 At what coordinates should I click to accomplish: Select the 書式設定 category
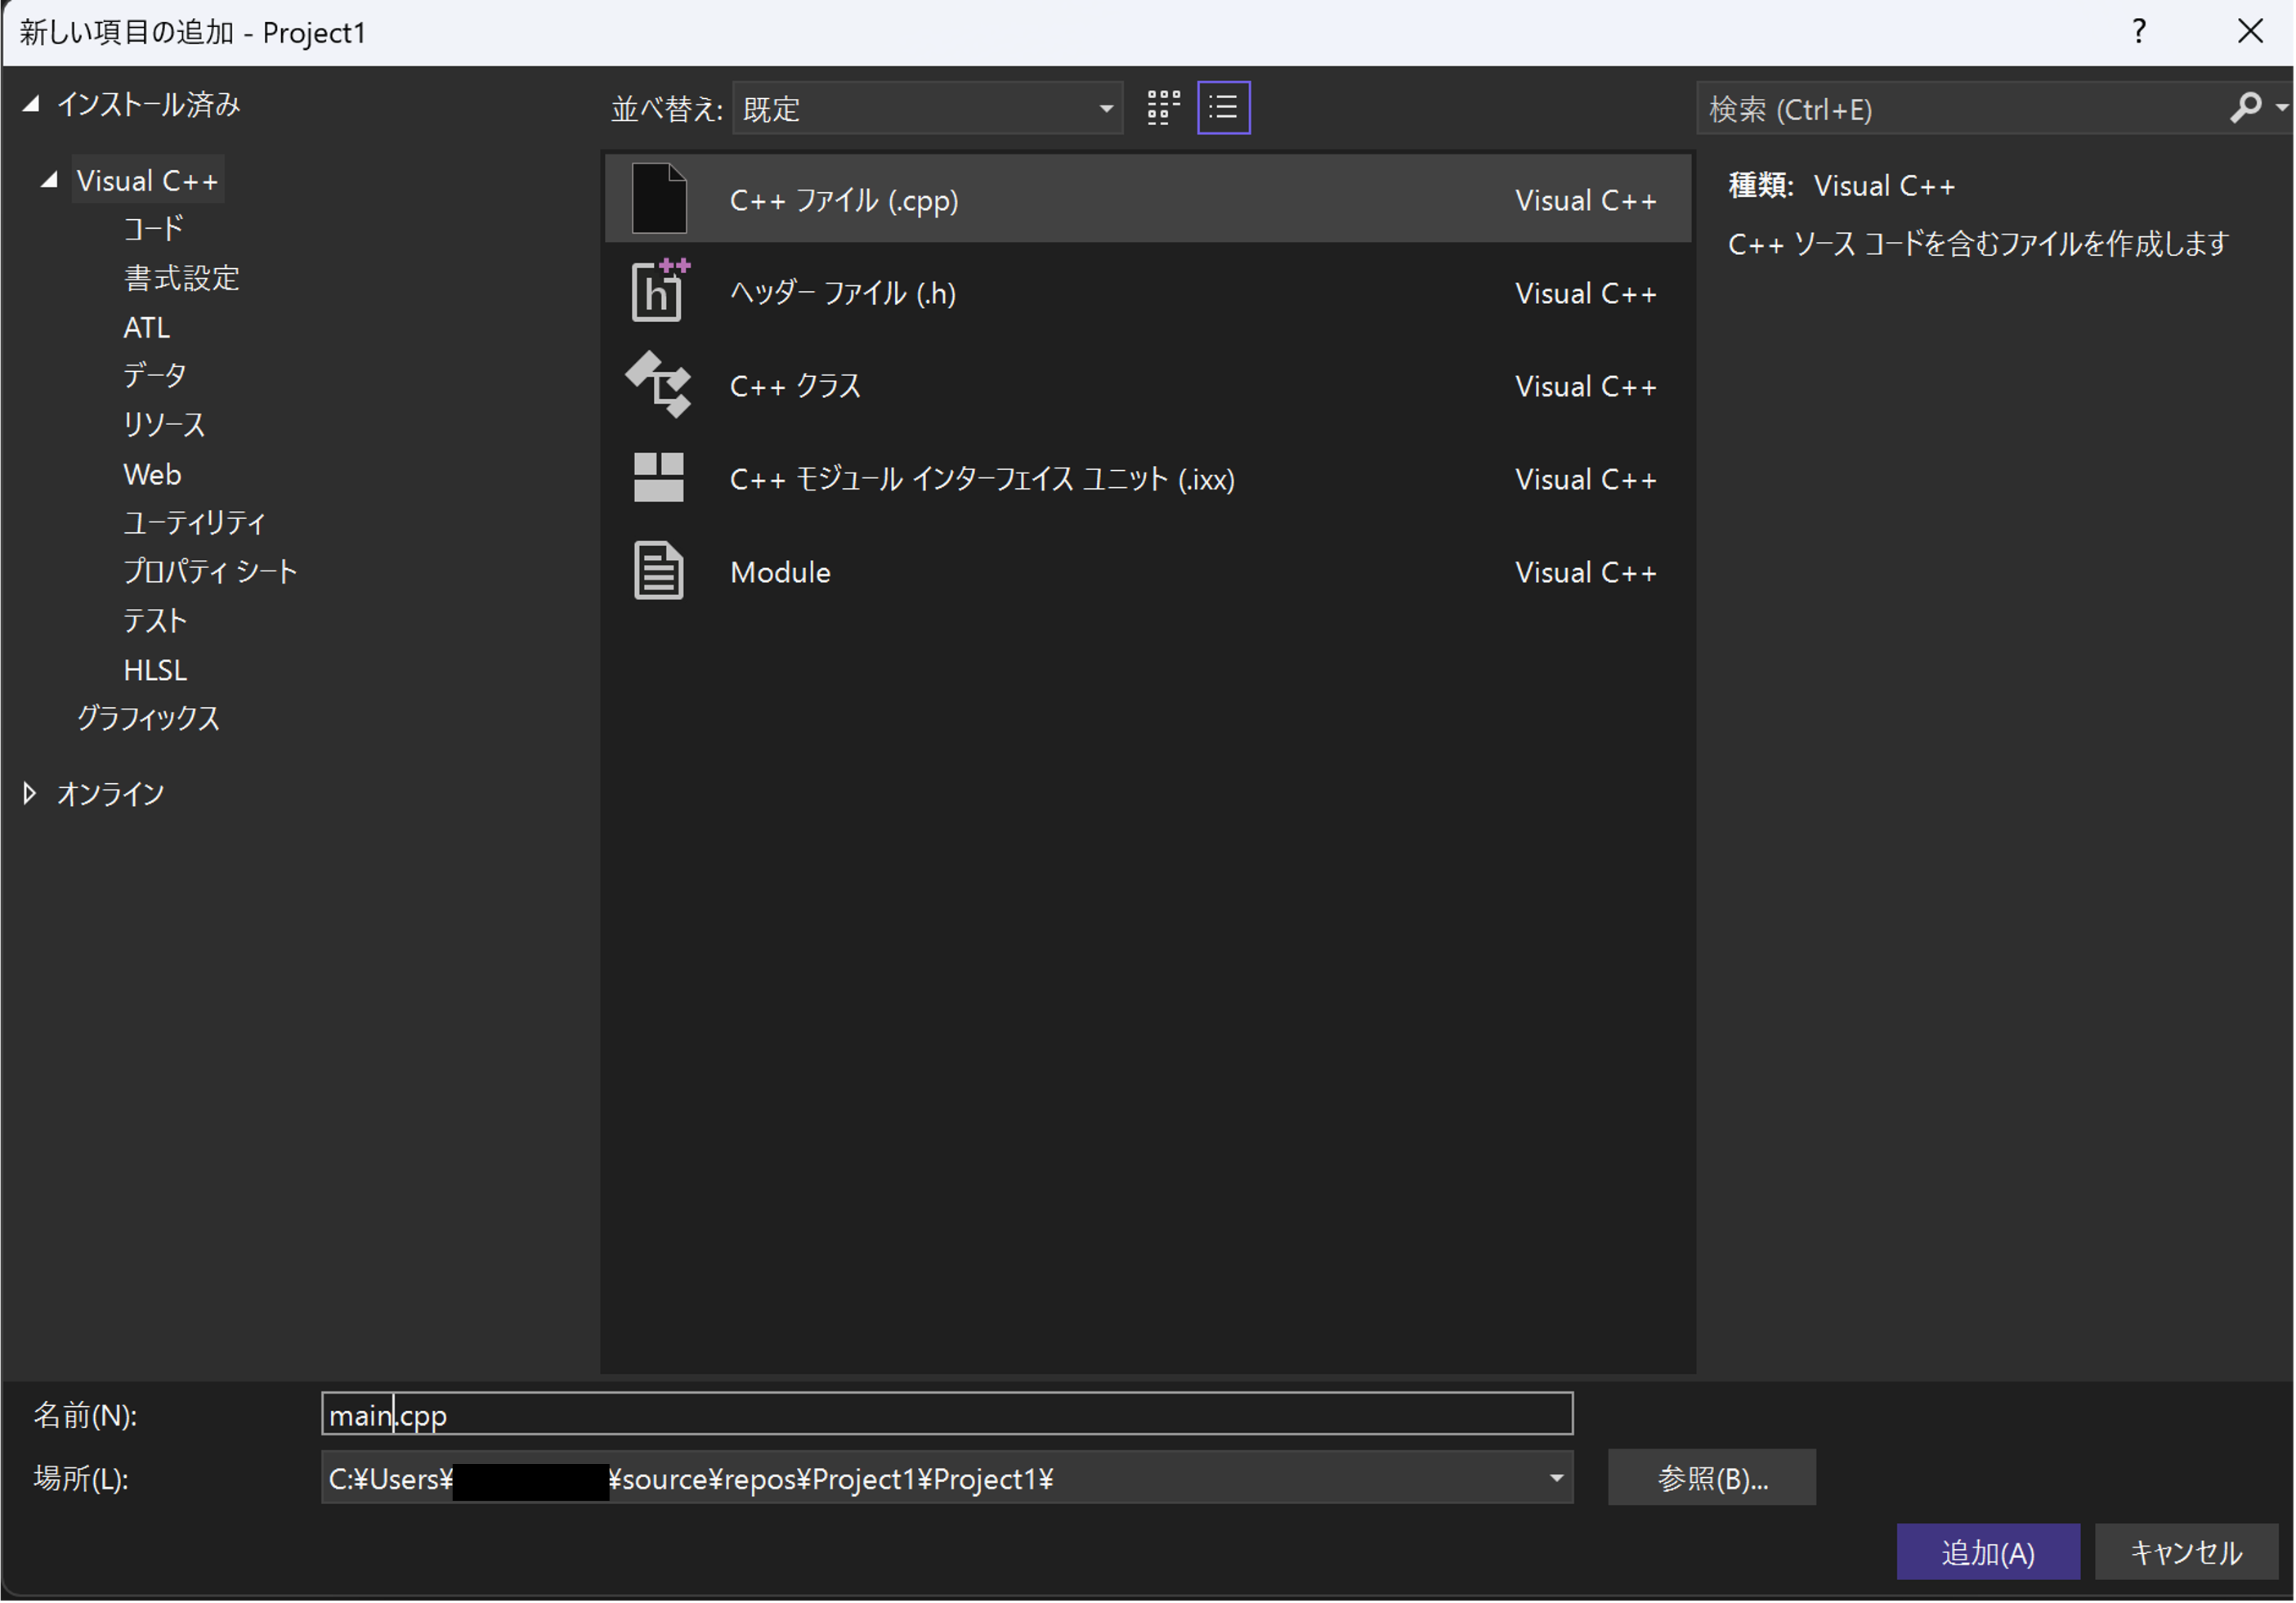tap(181, 278)
